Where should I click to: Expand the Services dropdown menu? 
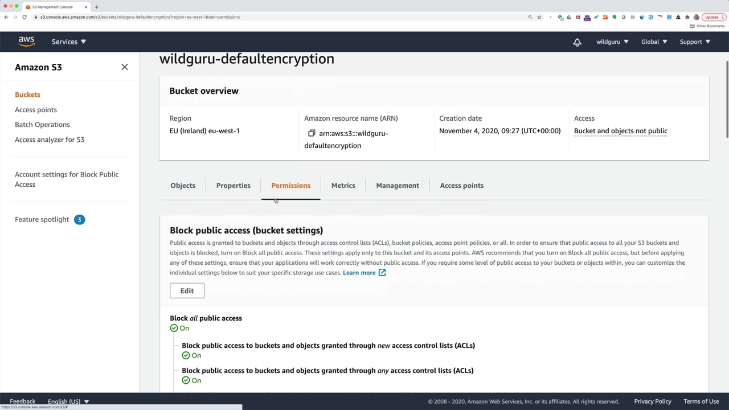coord(69,42)
